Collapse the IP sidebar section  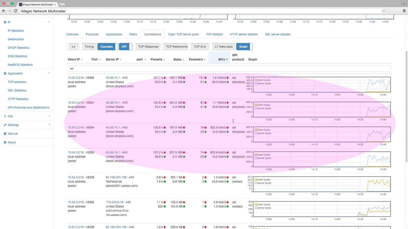[49, 22]
